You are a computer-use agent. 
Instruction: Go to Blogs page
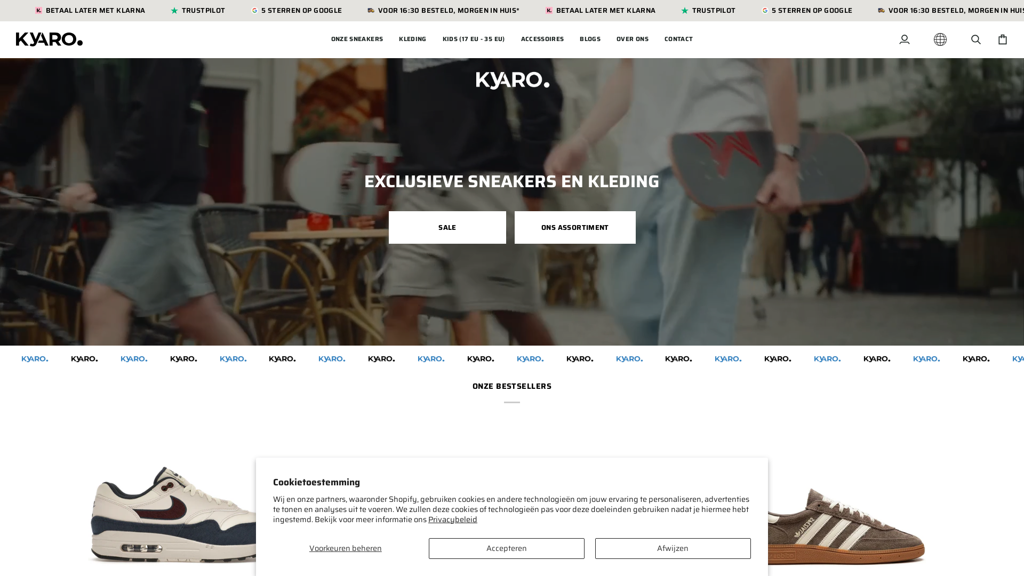click(590, 39)
